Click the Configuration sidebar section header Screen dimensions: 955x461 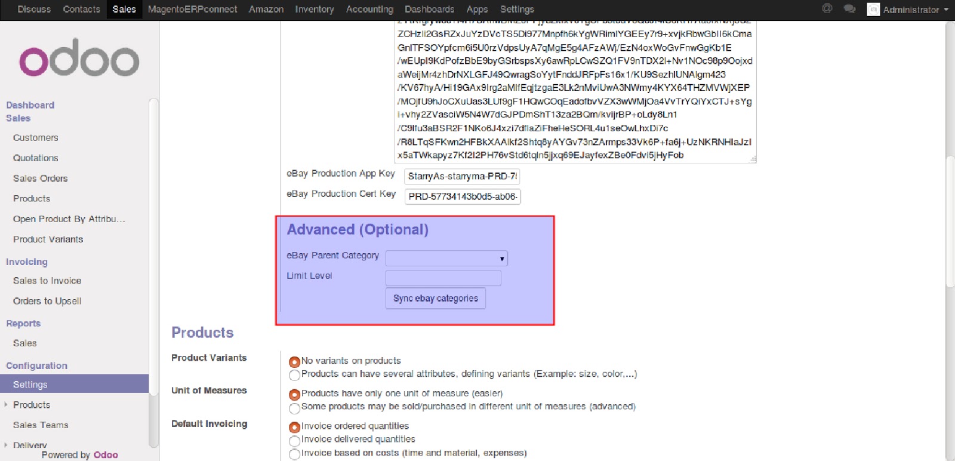point(36,366)
